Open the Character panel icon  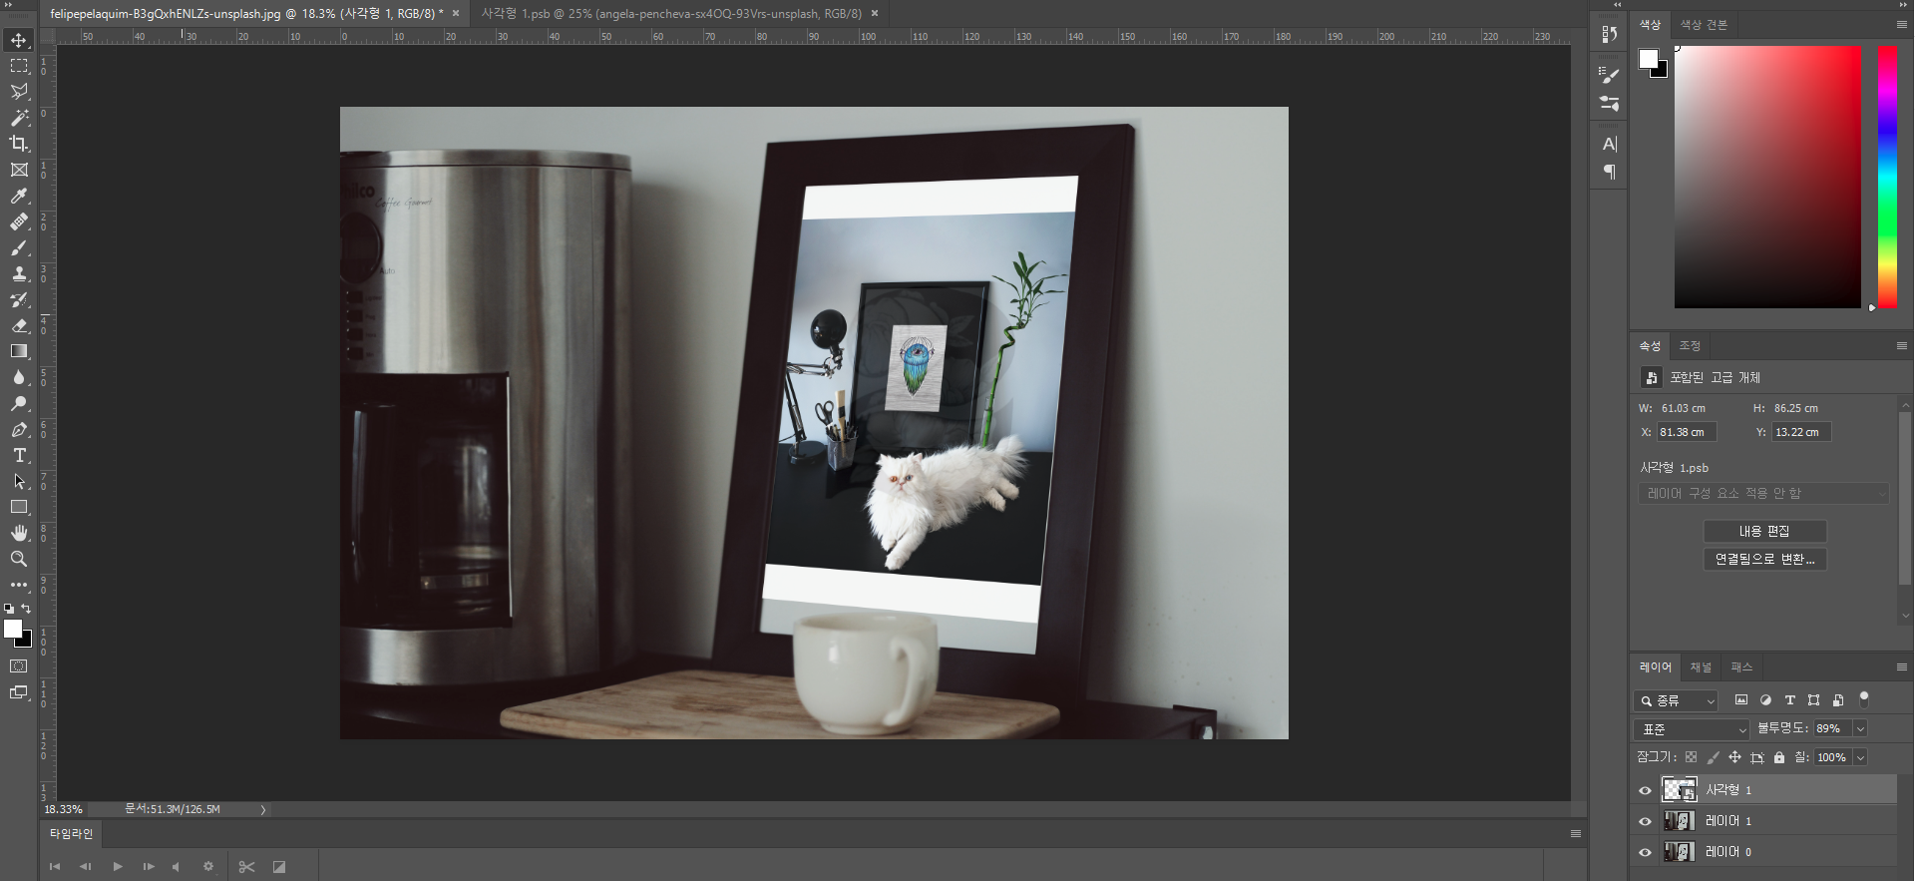(x=1609, y=145)
